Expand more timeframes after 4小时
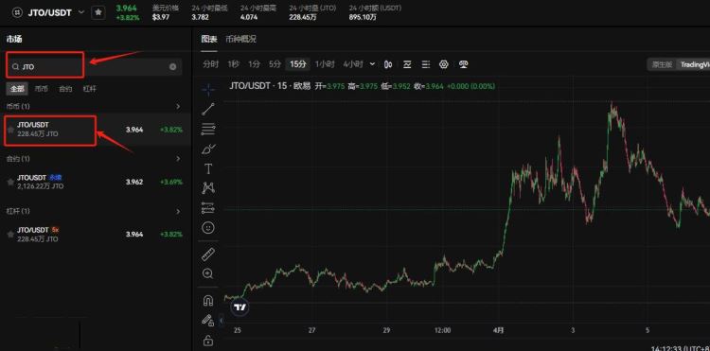The width and height of the screenshot is (710, 351). click(x=372, y=64)
